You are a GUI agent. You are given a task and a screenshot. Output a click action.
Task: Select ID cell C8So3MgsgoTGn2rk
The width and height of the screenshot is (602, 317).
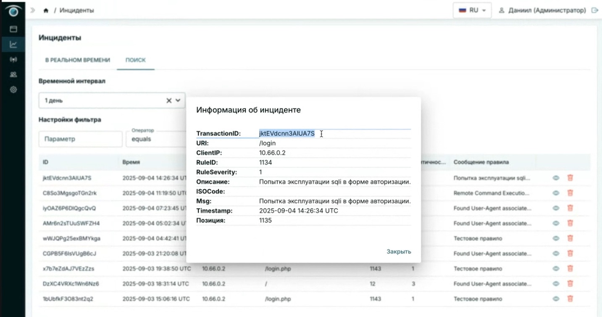[70, 193]
